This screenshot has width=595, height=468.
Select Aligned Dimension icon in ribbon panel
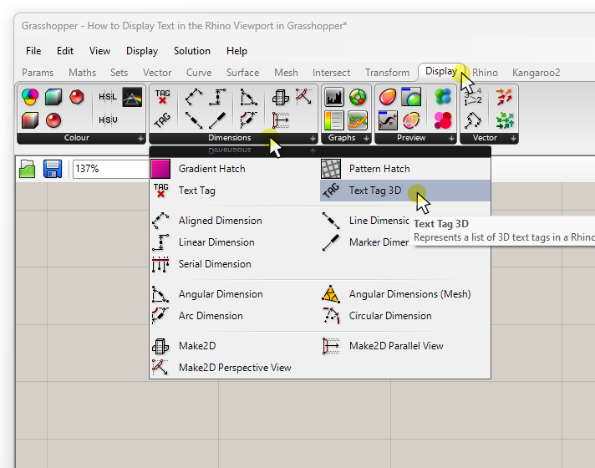(194, 97)
